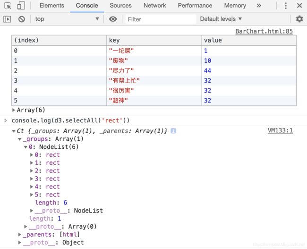Open the VM133:1 source link
The image size is (307, 249).
pos(280,130)
